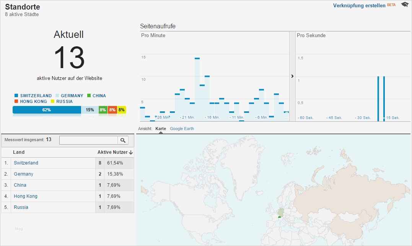Image resolution: width=412 pixels, height=246 pixels.
Task: Click the yellow Russia legend square
Action: tap(52, 101)
